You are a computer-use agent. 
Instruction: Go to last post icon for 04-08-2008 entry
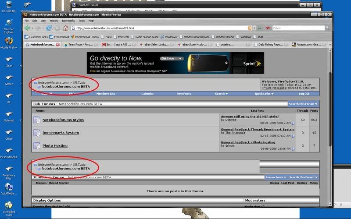[293, 148]
